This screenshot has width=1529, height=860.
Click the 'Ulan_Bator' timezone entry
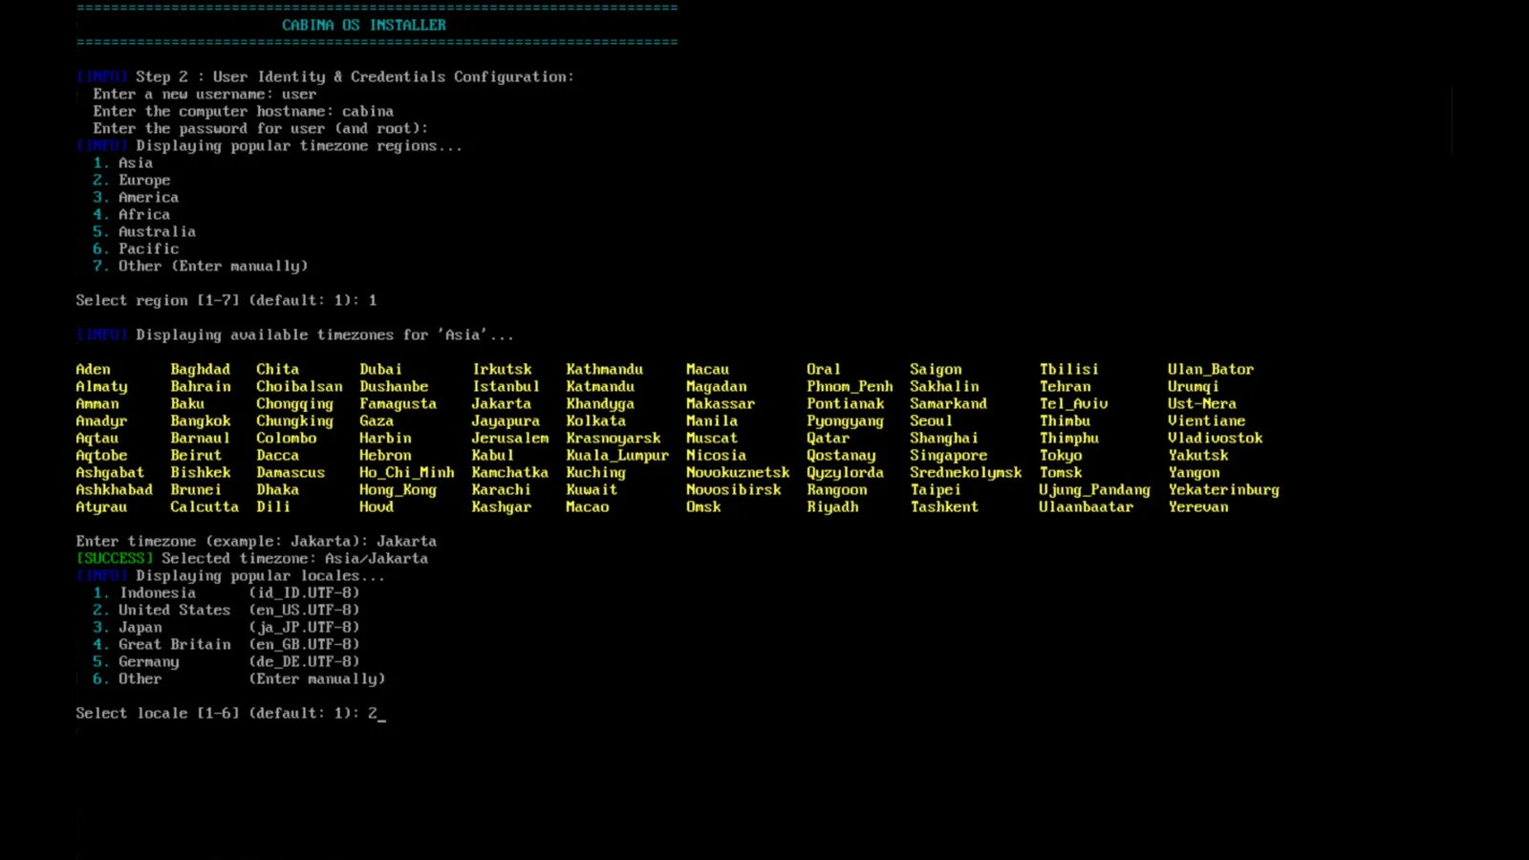(x=1211, y=369)
